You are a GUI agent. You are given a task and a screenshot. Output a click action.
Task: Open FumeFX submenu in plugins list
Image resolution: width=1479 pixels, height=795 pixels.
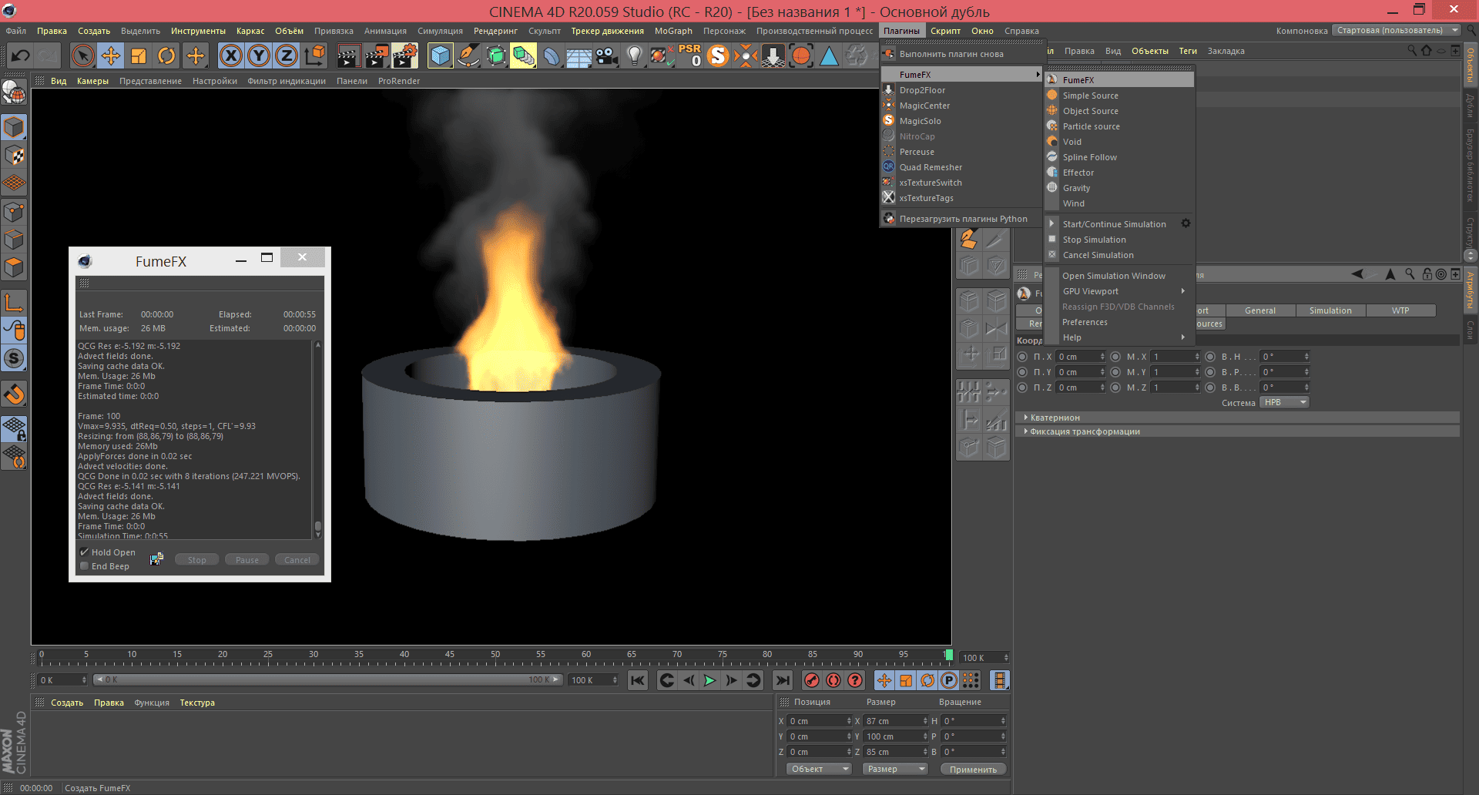coord(961,75)
